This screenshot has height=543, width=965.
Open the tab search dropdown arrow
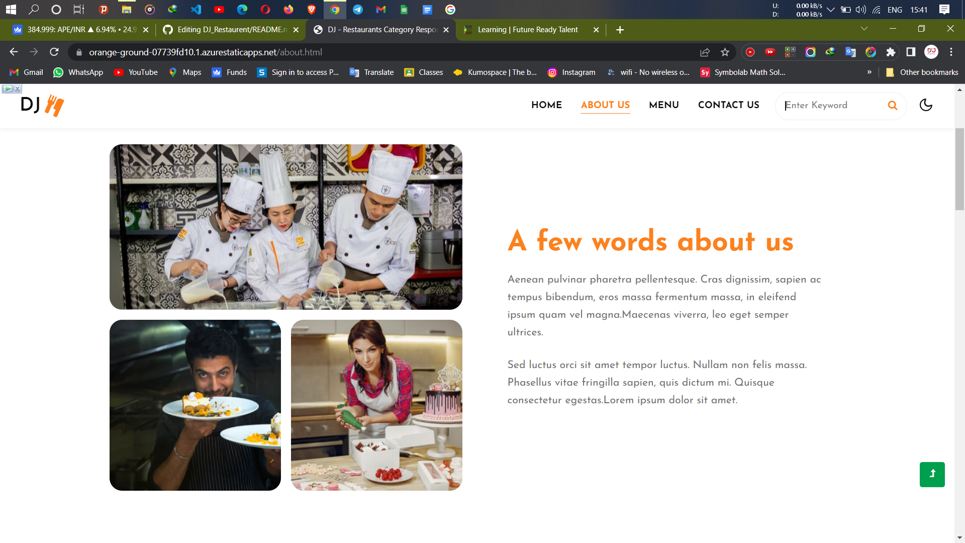tap(864, 29)
